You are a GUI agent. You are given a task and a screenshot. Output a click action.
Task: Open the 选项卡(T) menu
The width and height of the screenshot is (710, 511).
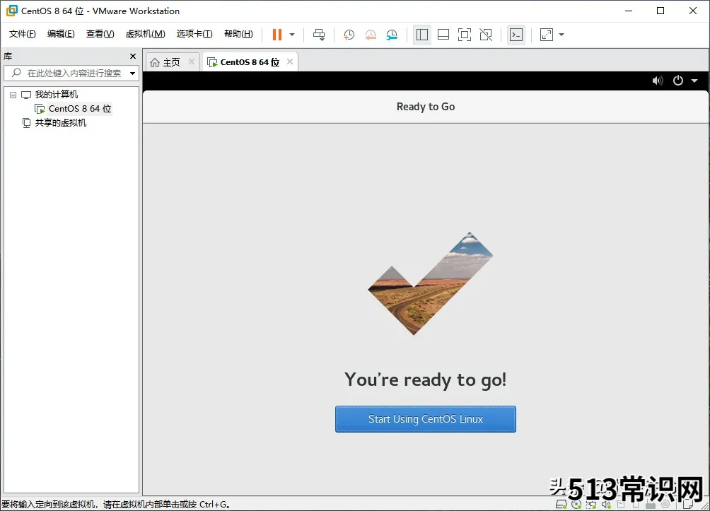click(x=194, y=34)
